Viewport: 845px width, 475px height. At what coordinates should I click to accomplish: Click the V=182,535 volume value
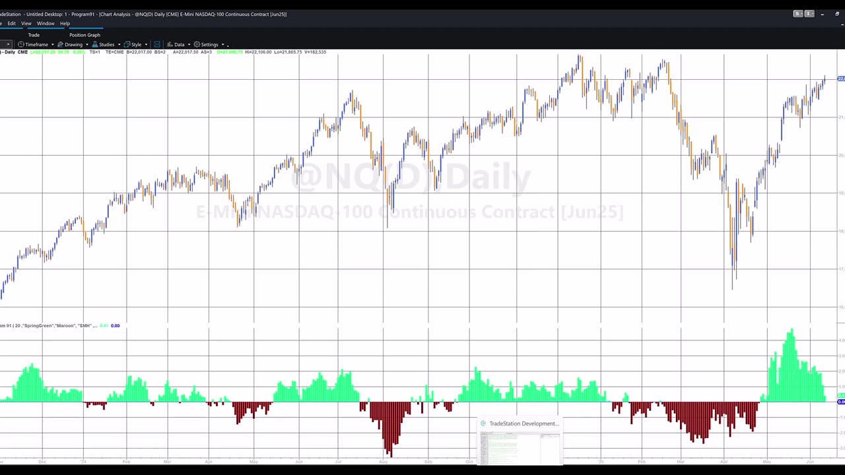pyautogui.click(x=315, y=52)
